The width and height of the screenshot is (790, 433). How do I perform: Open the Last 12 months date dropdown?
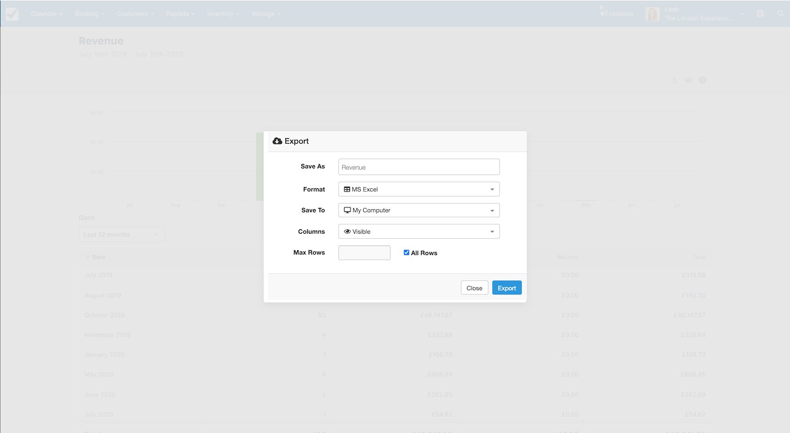pos(121,235)
